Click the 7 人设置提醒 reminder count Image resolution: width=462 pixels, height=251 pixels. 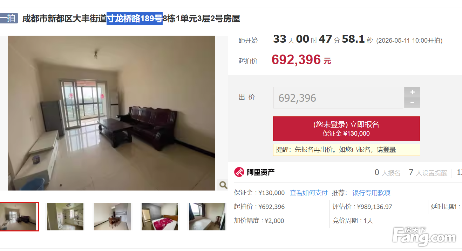428,173
